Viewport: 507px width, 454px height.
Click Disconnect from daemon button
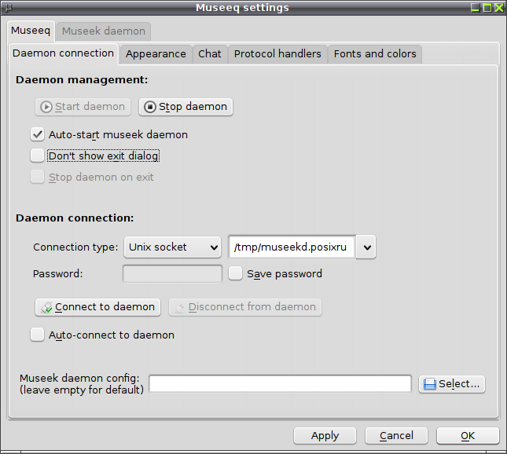click(245, 307)
